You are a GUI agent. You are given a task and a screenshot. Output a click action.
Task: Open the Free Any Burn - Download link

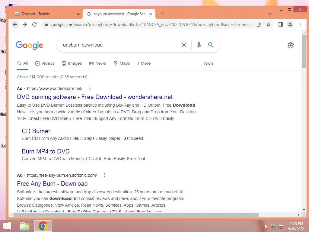coord(52,184)
